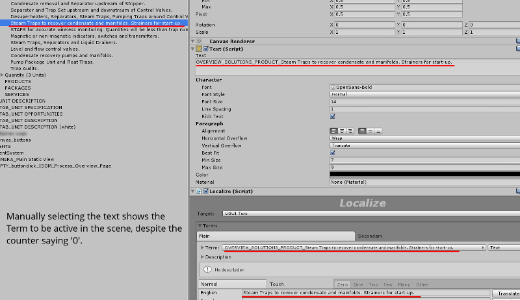Select the bottom vertical alignment button
This screenshot has width=520, height=300.
coord(378,131)
